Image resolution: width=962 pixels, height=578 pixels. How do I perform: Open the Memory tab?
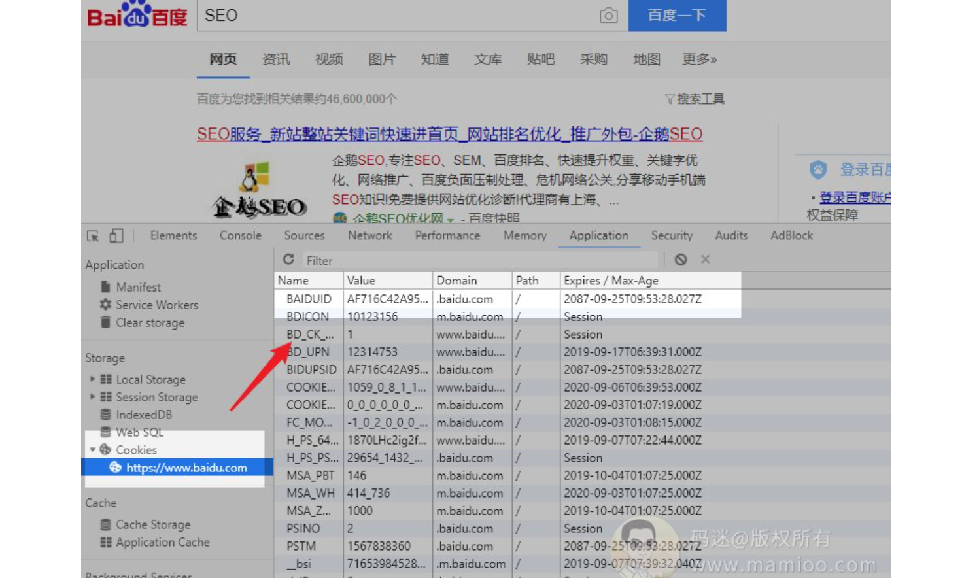tap(525, 235)
